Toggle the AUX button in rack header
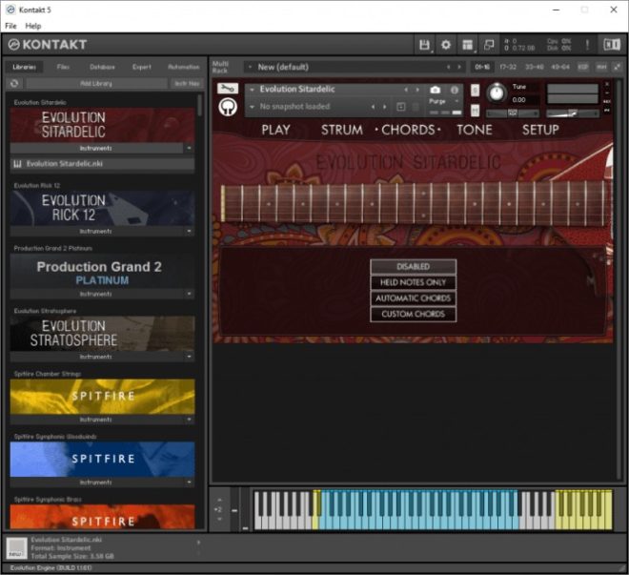 point(601,67)
